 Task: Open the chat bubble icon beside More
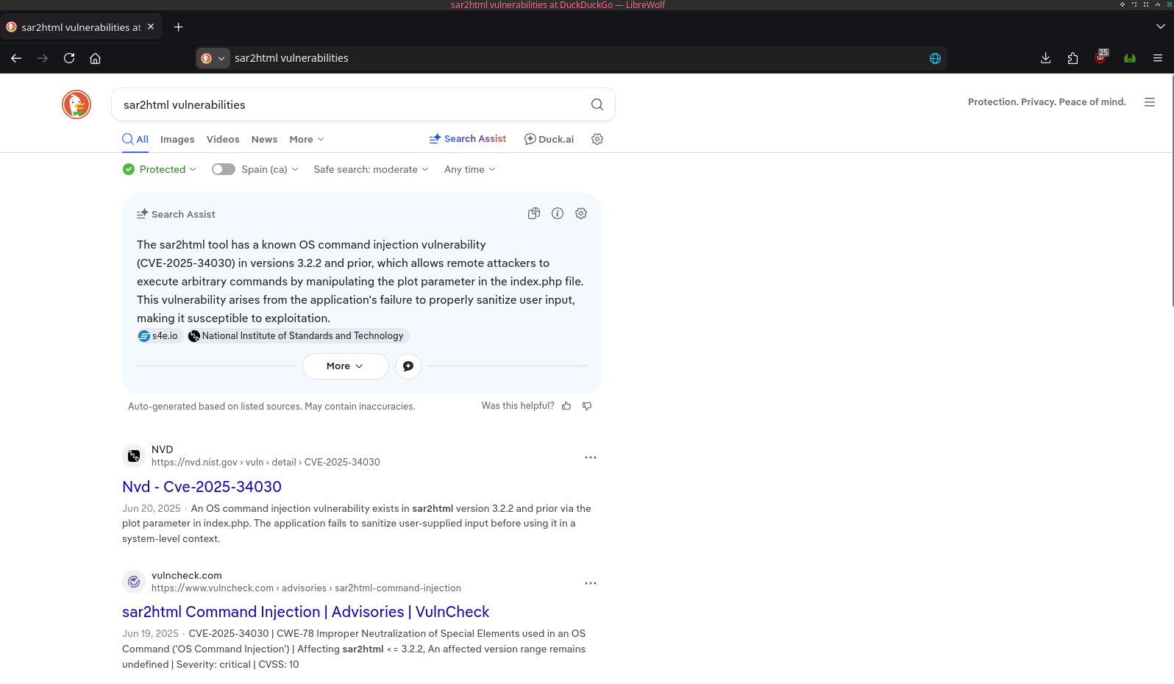pos(408,366)
